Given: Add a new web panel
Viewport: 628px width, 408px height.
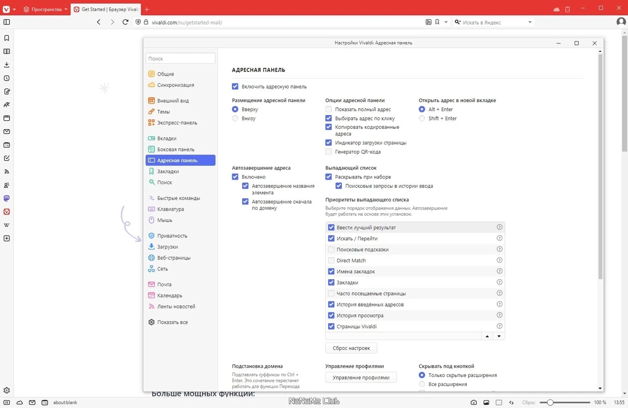Looking at the screenshot, I should tap(7, 238).
